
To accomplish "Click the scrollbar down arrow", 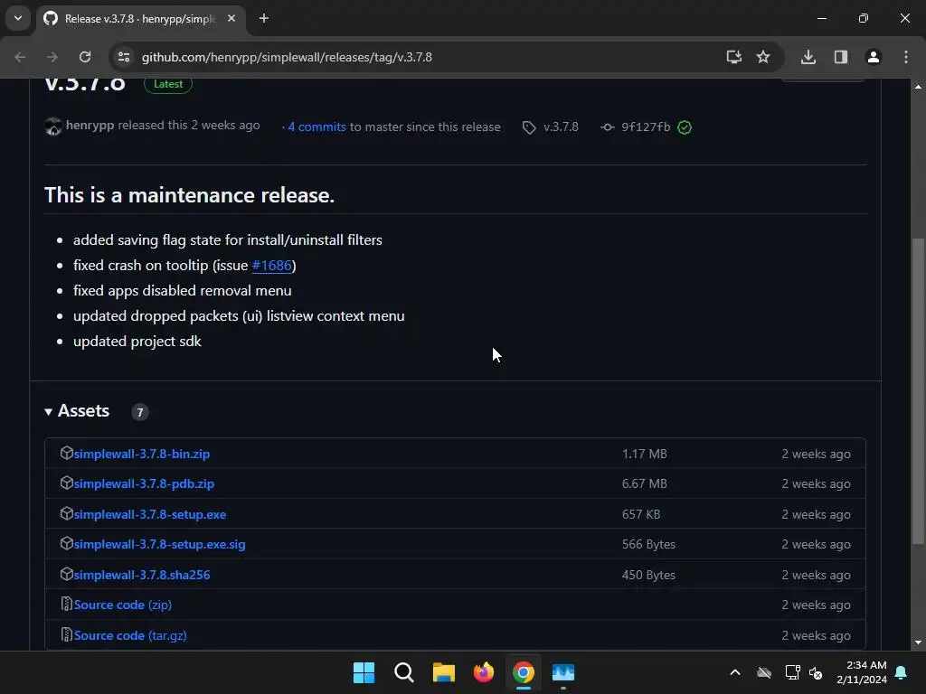I will pos(918,642).
